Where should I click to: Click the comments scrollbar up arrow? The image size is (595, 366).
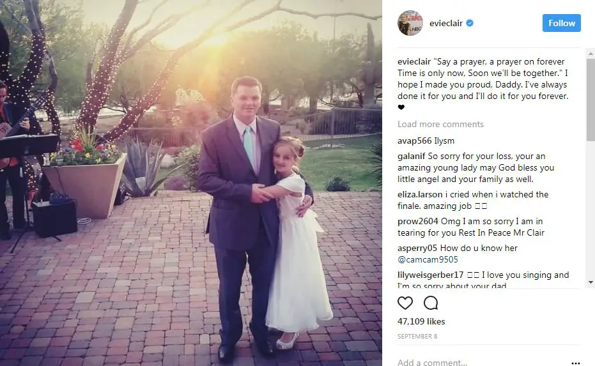coord(591,54)
